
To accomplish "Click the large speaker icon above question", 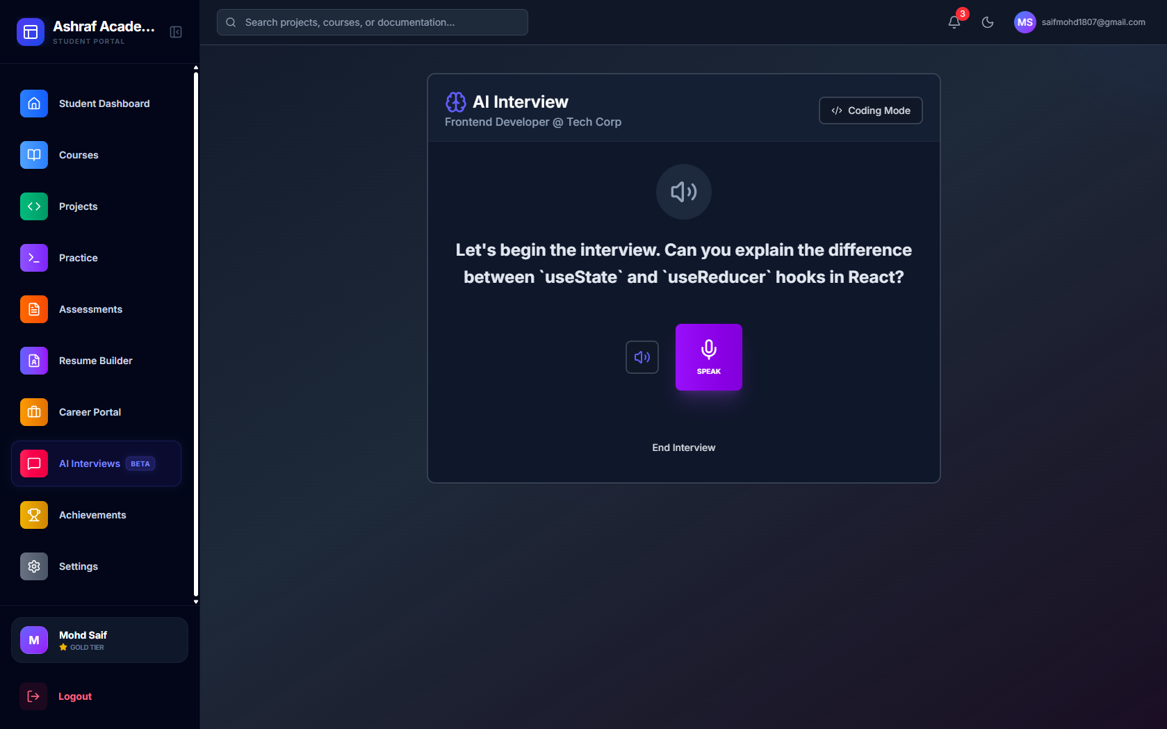I will coord(684,192).
